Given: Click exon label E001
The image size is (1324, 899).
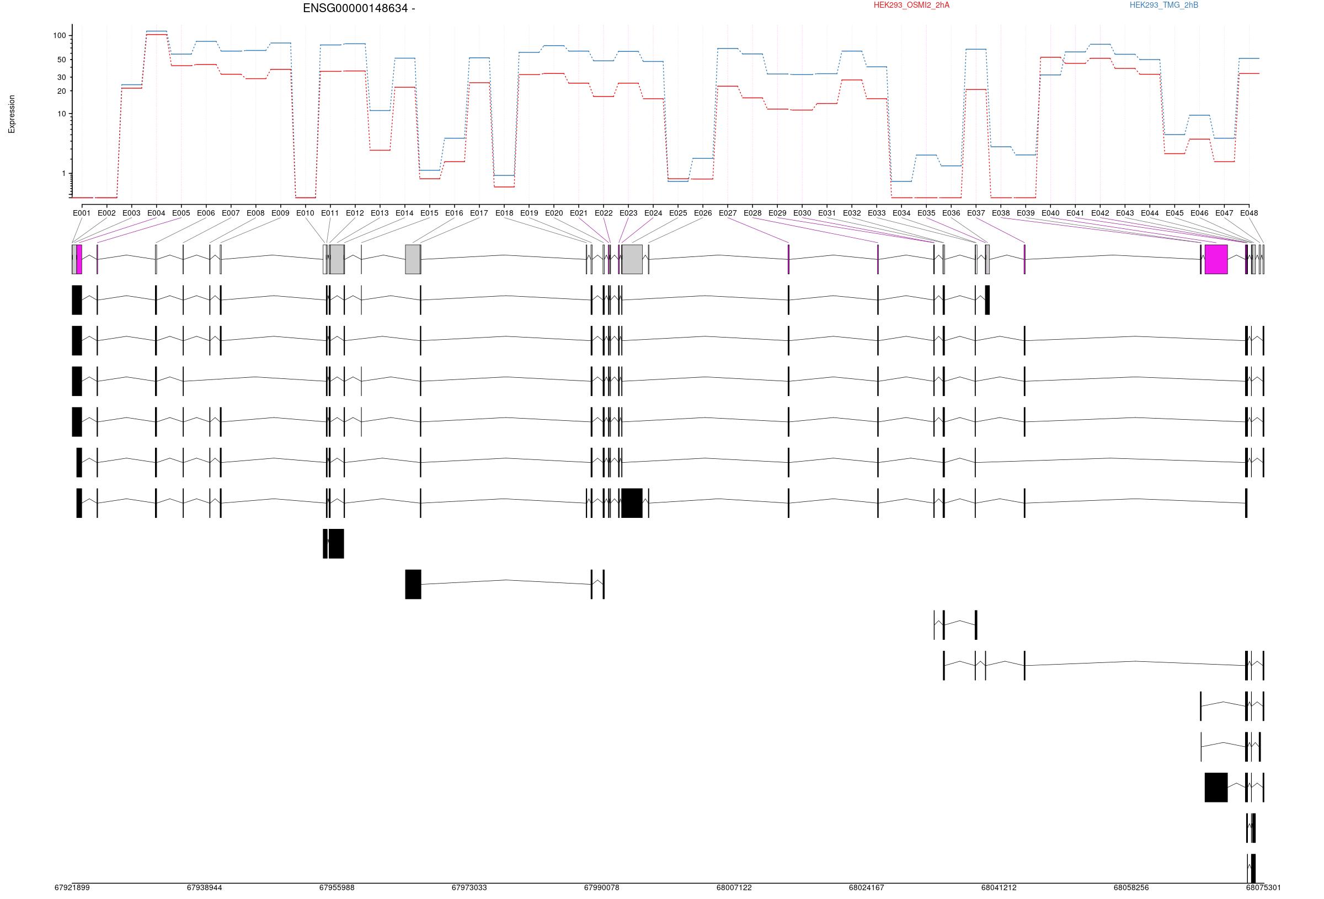Looking at the screenshot, I should click(82, 213).
